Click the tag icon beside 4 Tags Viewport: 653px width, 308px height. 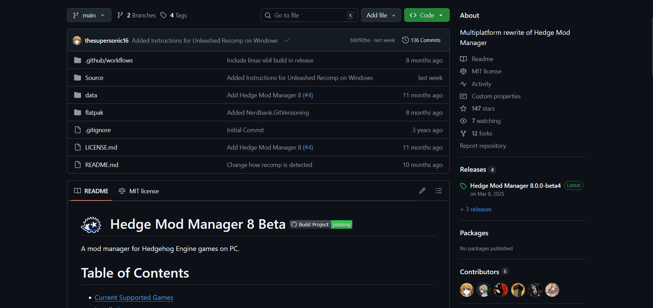pos(164,15)
